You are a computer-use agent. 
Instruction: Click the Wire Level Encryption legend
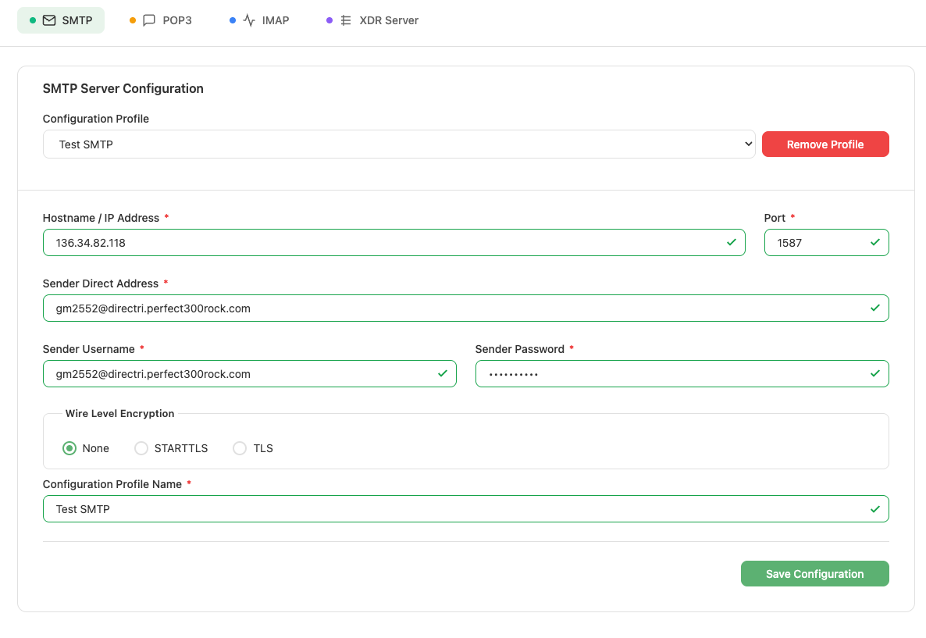coord(120,414)
